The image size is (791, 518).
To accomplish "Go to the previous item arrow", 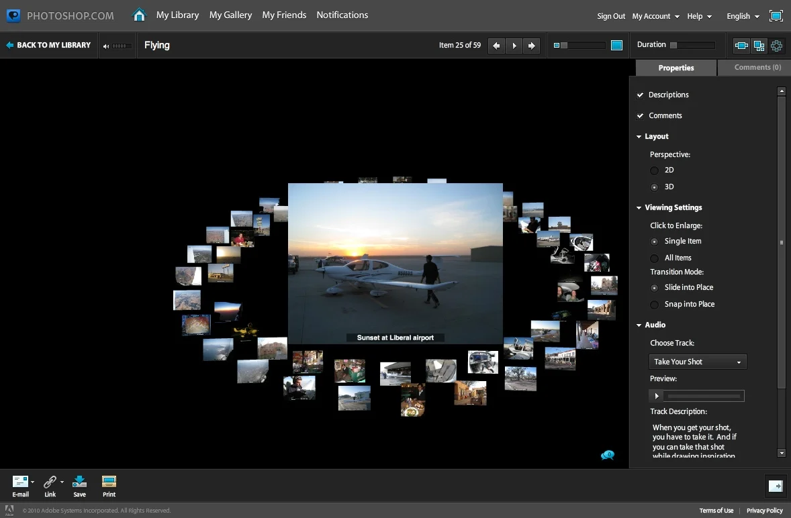I will click(496, 46).
